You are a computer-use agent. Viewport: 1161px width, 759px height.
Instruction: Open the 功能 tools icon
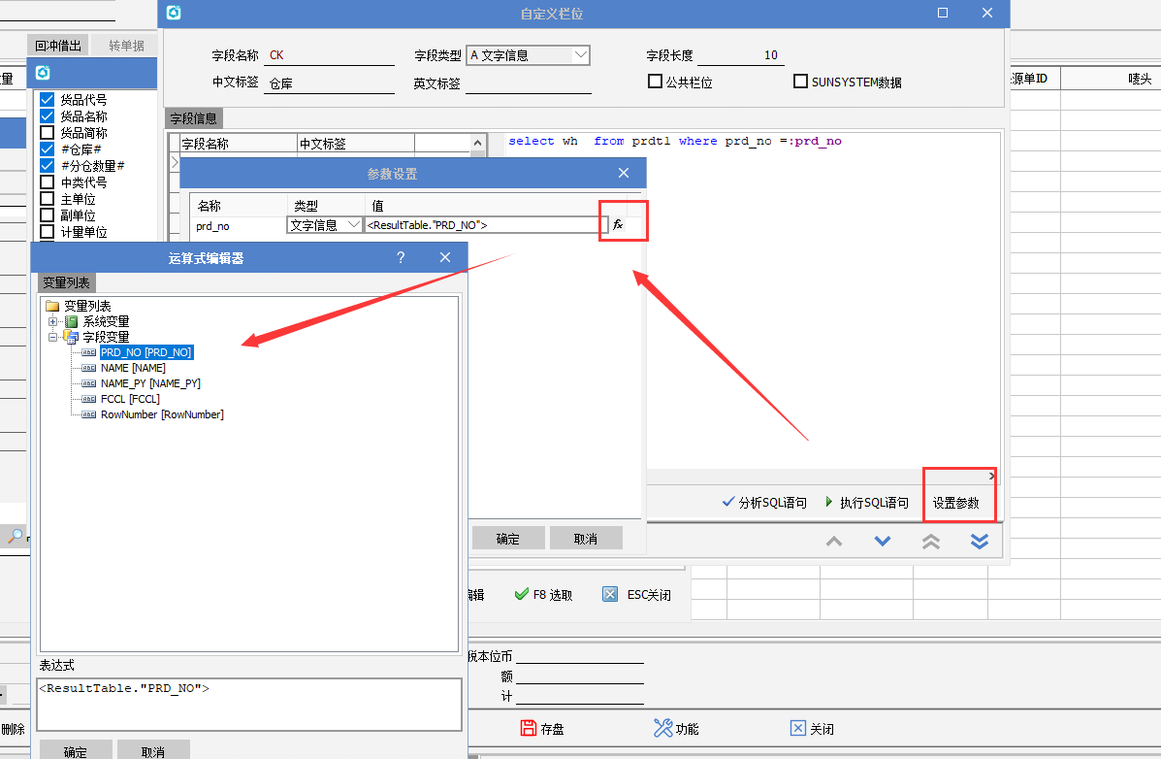coord(663,728)
